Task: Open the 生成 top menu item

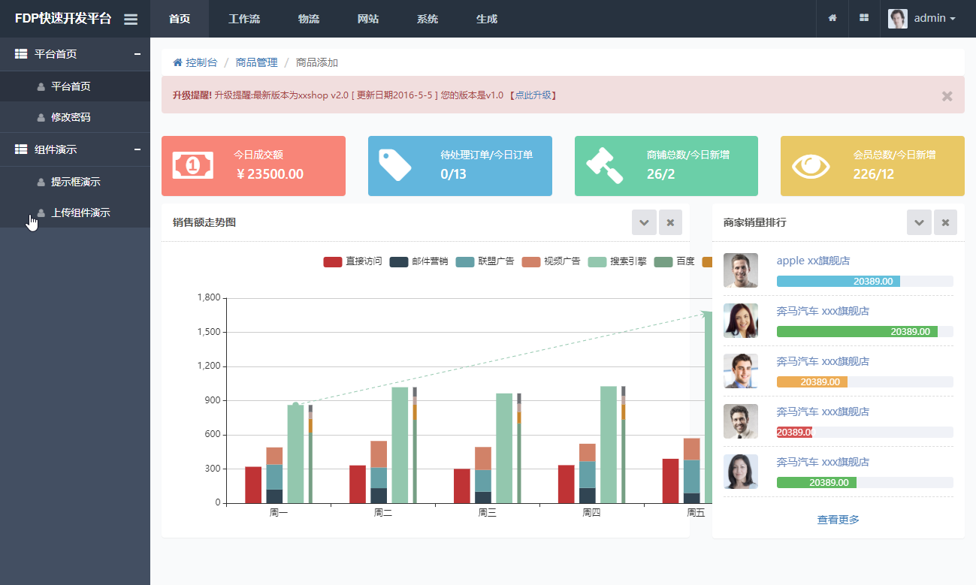Action: [487, 19]
